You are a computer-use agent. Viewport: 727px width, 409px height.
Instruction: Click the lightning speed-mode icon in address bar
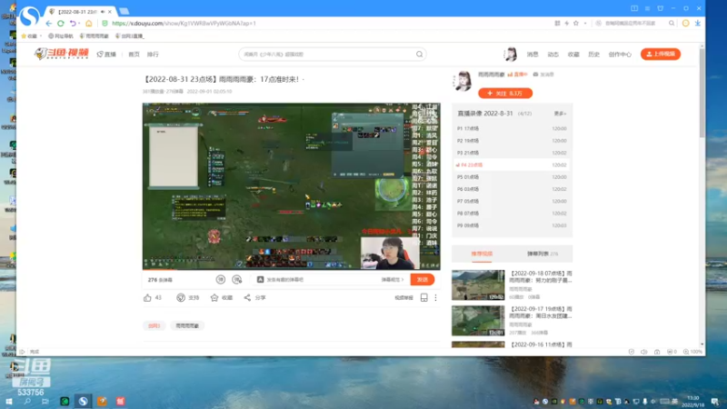(x=566, y=24)
